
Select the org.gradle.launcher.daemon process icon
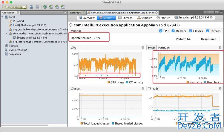pyautogui.click(x=10, y=29)
